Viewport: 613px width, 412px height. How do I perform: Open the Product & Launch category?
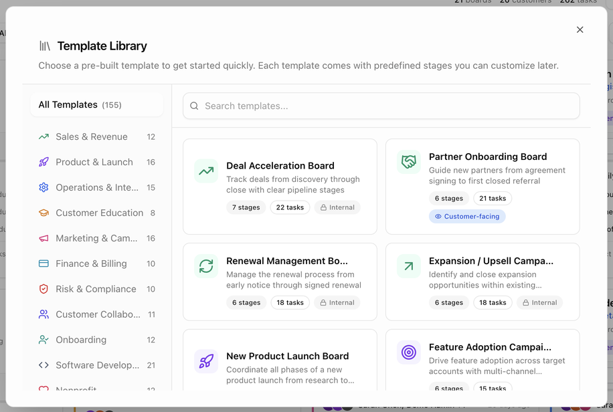[96, 163]
